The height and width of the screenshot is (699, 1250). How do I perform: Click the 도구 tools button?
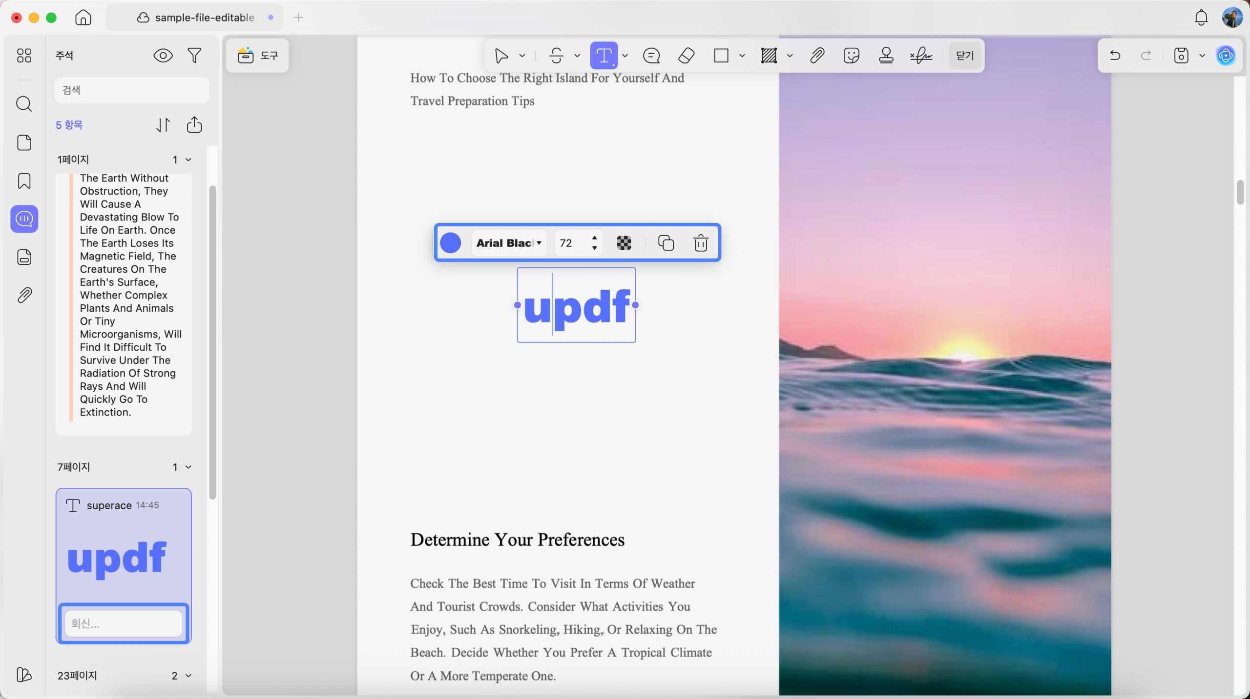click(x=257, y=56)
